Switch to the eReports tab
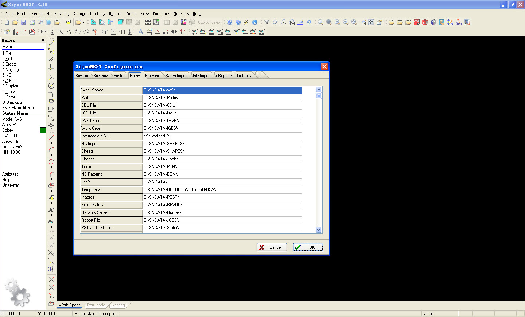This screenshot has width=525, height=317. coord(224,76)
